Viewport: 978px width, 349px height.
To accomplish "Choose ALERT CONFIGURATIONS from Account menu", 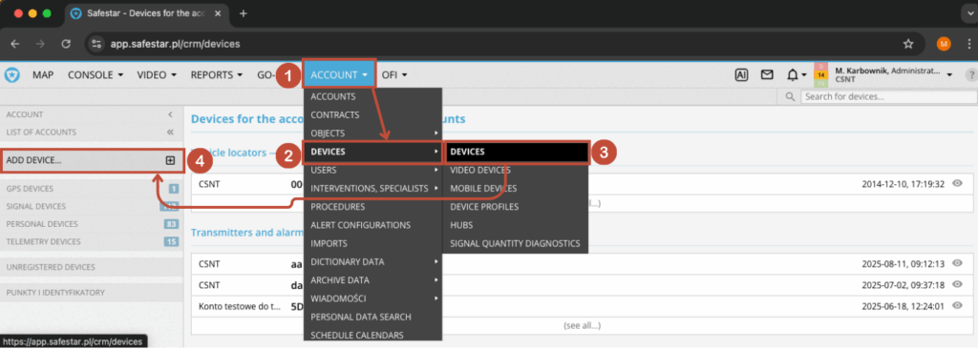I will pyautogui.click(x=360, y=225).
